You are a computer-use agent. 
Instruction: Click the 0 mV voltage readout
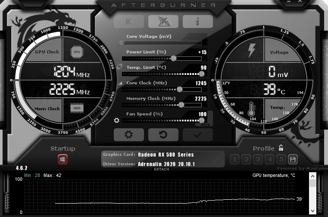pos(278,72)
